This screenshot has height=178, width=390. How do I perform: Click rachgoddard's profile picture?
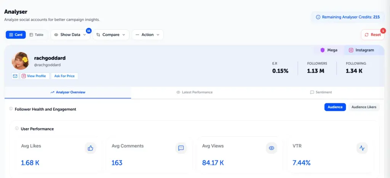click(20, 60)
